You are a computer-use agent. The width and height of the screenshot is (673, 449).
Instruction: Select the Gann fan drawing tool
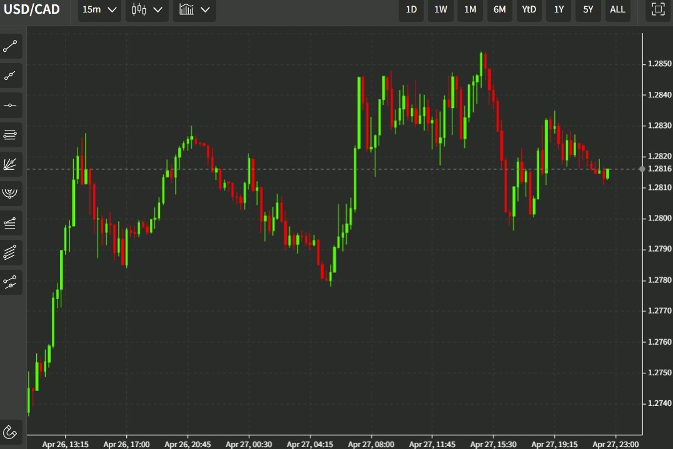11,164
